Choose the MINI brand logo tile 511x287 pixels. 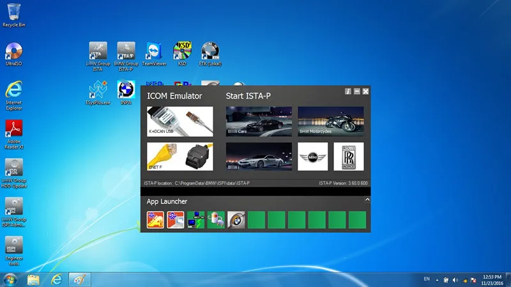(x=313, y=157)
